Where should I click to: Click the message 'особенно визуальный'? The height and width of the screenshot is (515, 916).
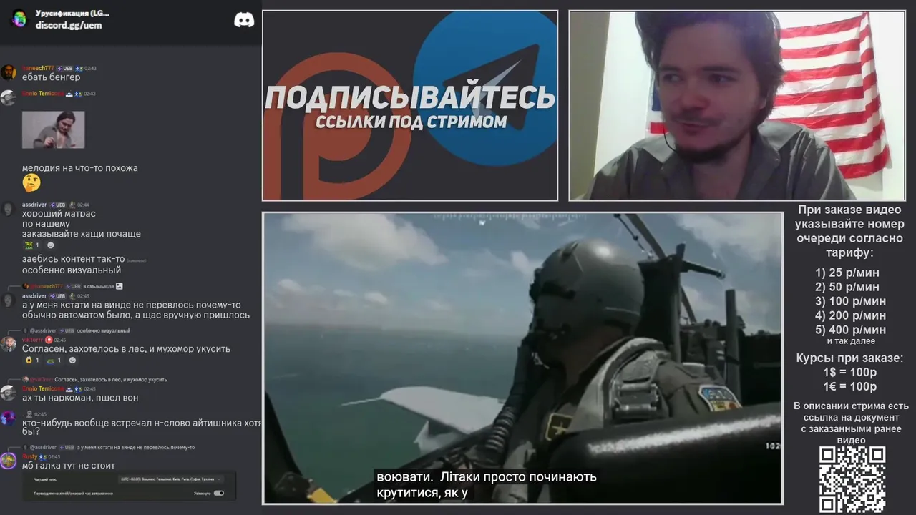tap(72, 270)
